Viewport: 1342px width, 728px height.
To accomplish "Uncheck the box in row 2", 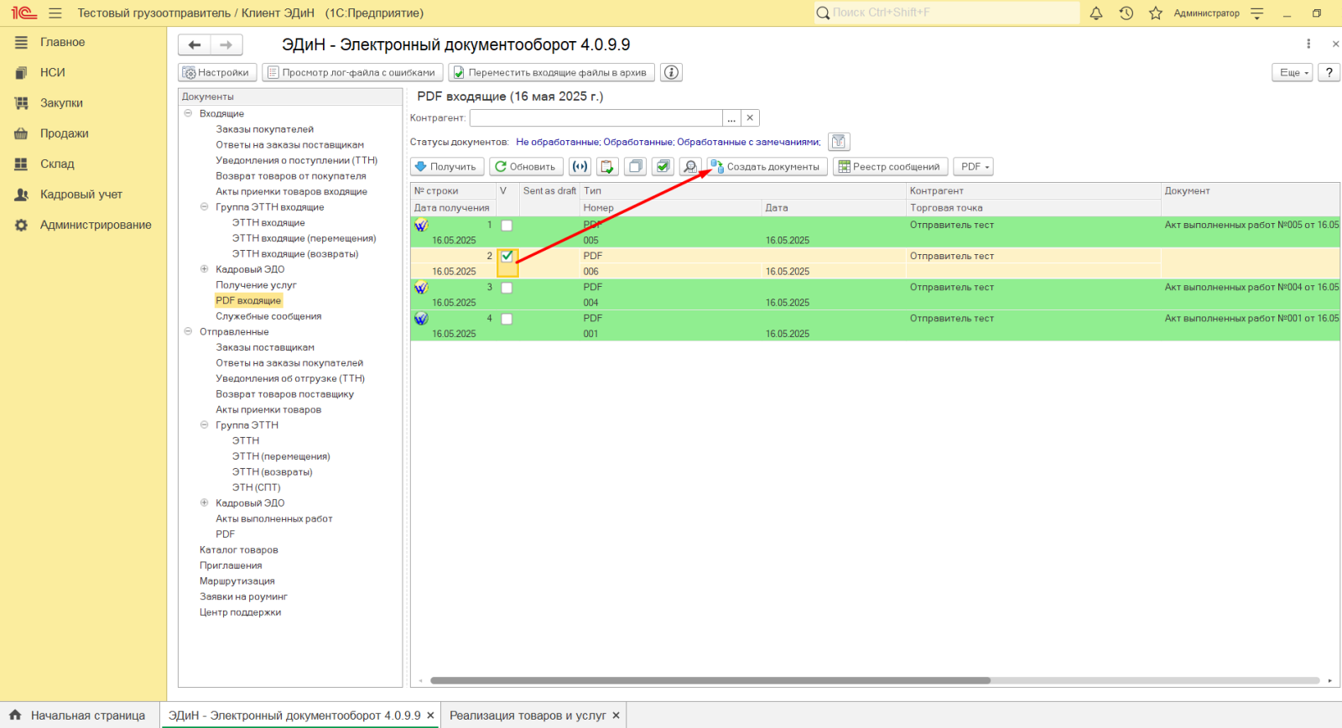I will click(x=507, y=257).
